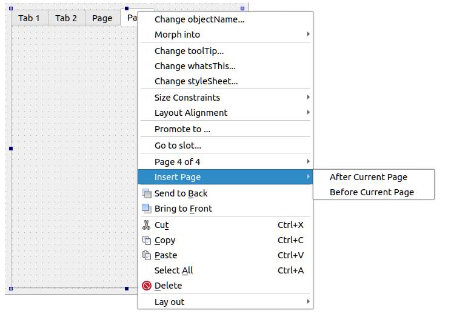The width and height of the screenshot is (451, 325).
Task: Expand the Morph into submenu arrow
Action: 308,34
